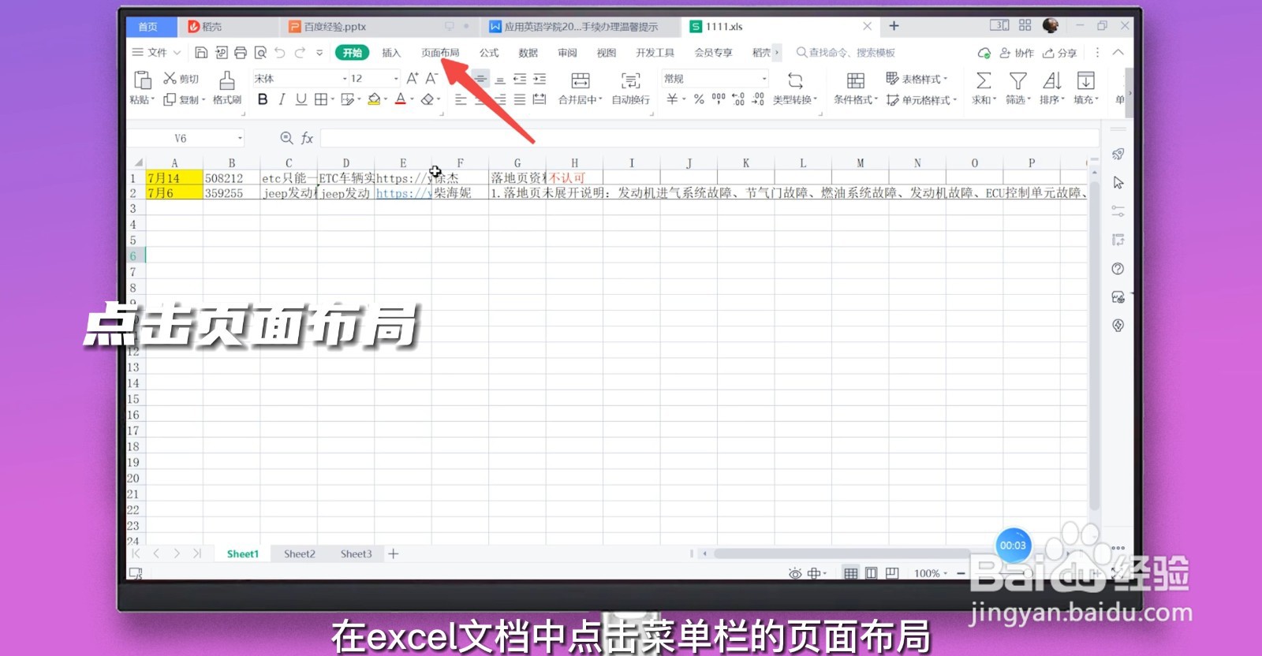Image resolution: width=1262 pixels, height=656 pixels.
Task: Click the Share (分享) button
Action: [x=1059, y=53]
